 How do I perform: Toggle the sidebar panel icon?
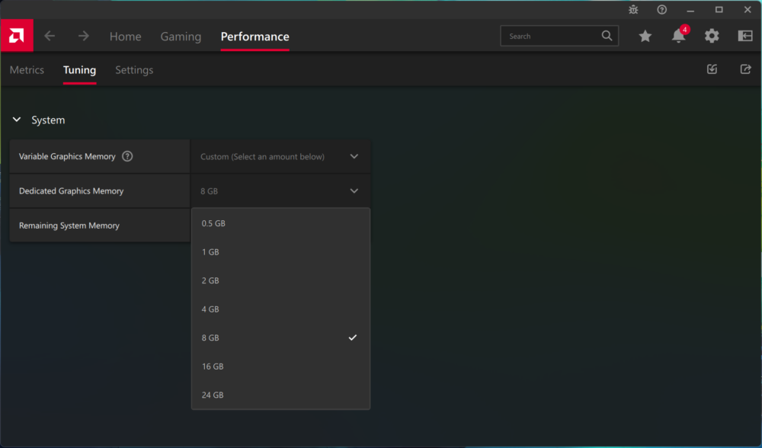point(745,36)
